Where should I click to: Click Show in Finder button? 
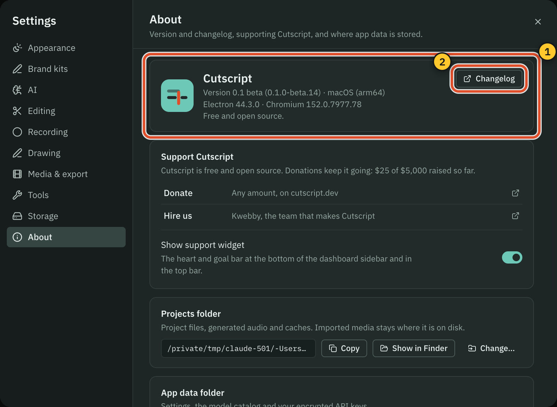pyautogui.click(x=414, y=348)
